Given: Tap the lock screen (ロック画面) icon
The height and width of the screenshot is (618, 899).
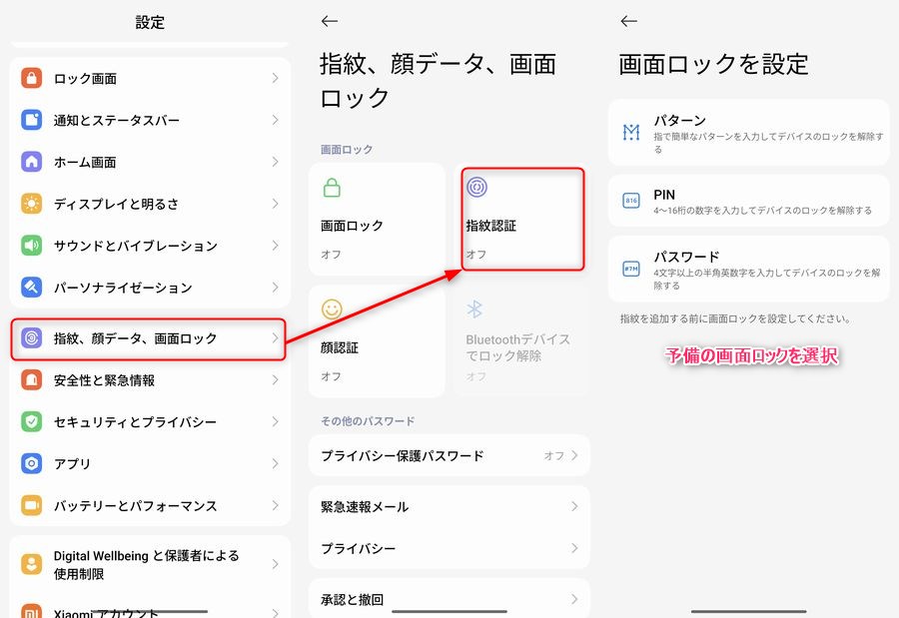Looking at the screenshot, I should coord(32,79).
